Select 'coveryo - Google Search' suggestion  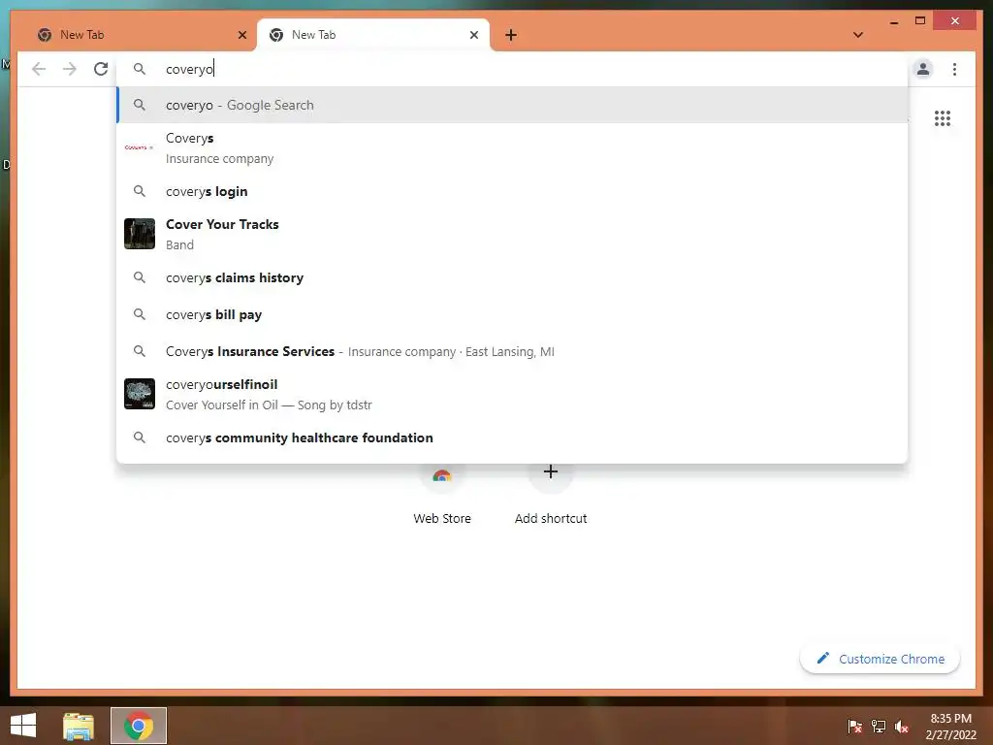512,105
